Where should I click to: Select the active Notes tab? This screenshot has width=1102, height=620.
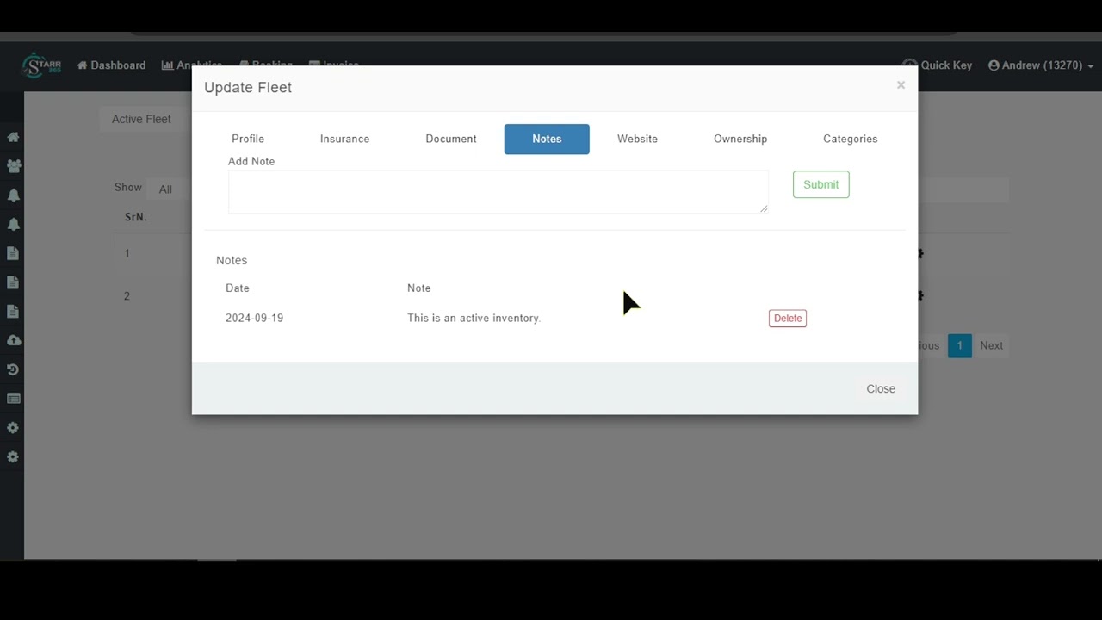547,139
